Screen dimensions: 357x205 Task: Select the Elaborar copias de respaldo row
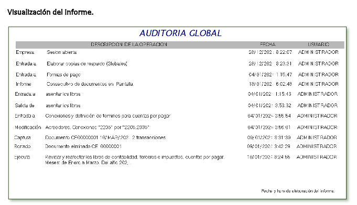(x=177, y=64)
